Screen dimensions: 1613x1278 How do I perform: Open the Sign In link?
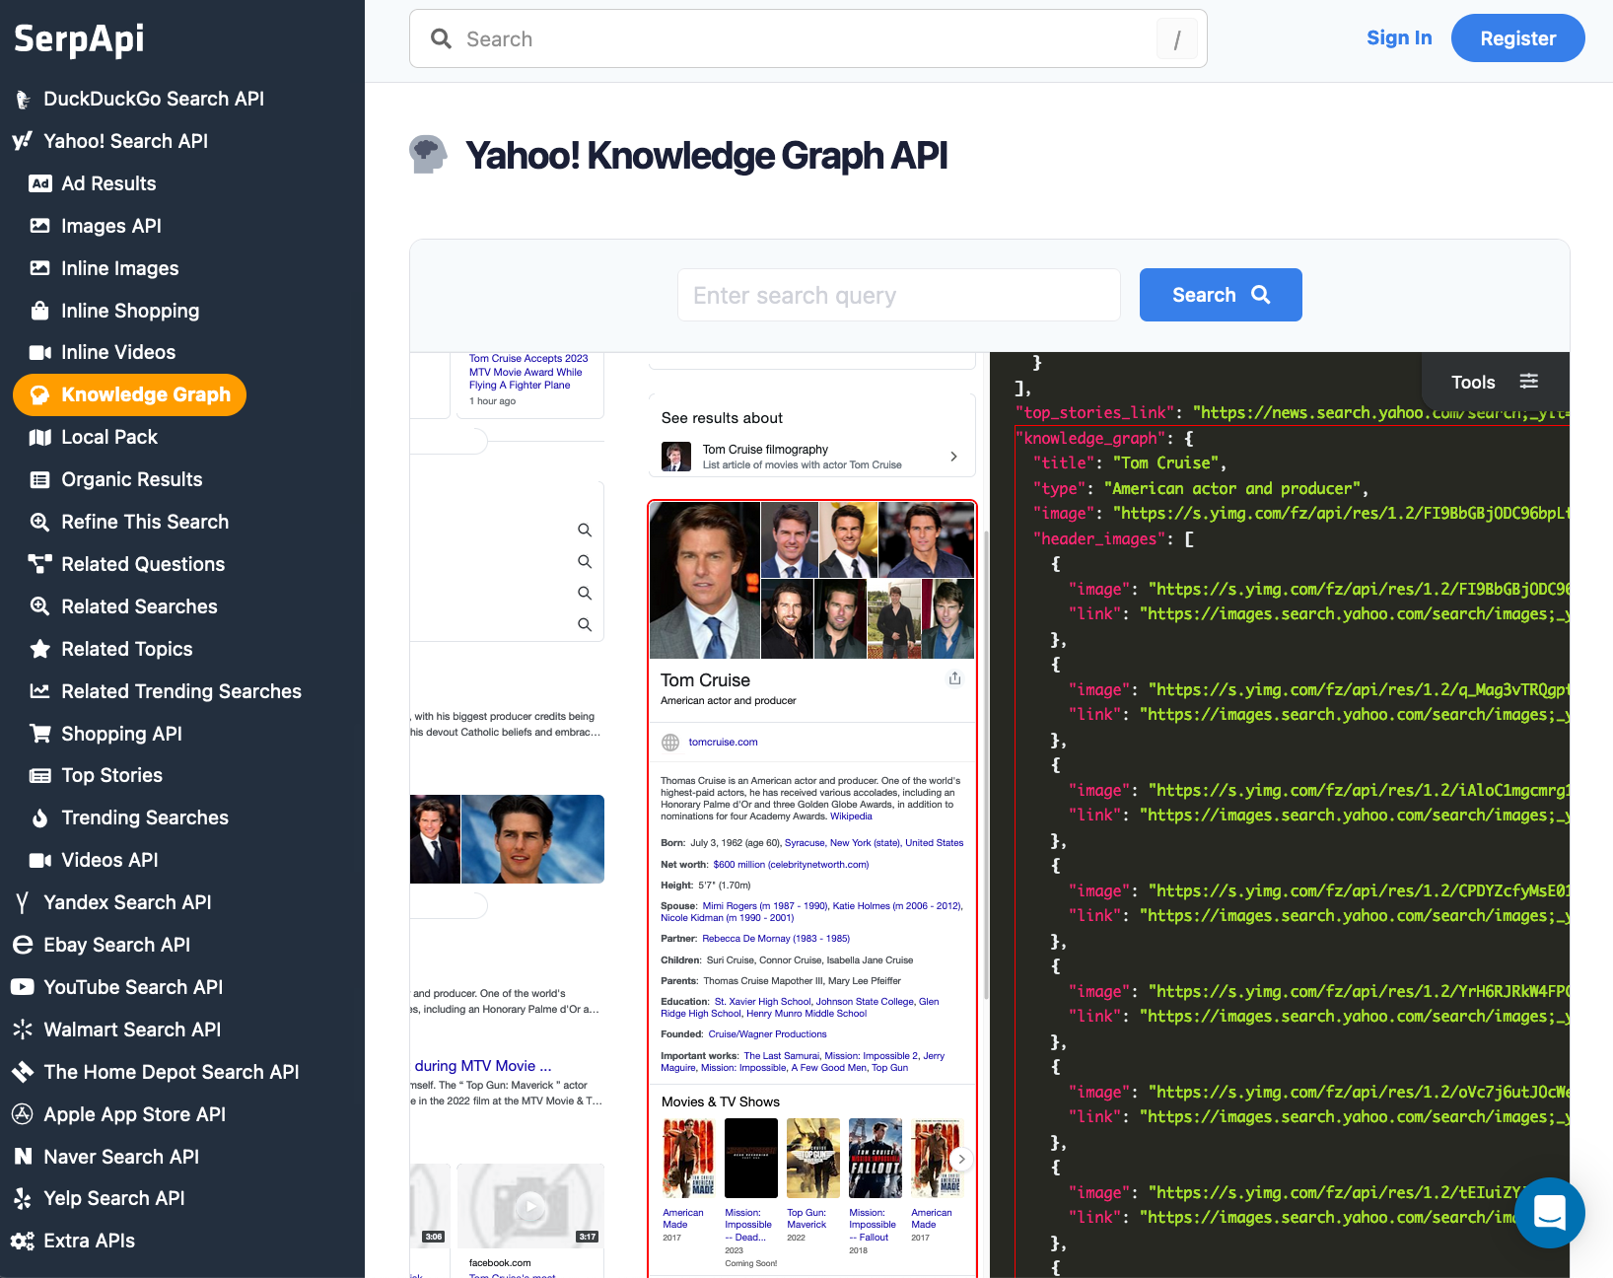pos(1399,38)
